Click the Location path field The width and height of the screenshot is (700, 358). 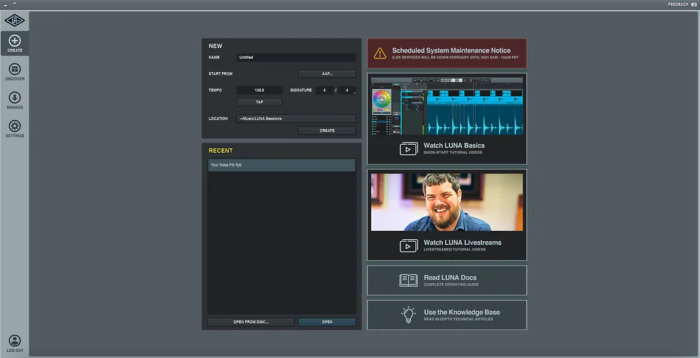pos(296,119)
